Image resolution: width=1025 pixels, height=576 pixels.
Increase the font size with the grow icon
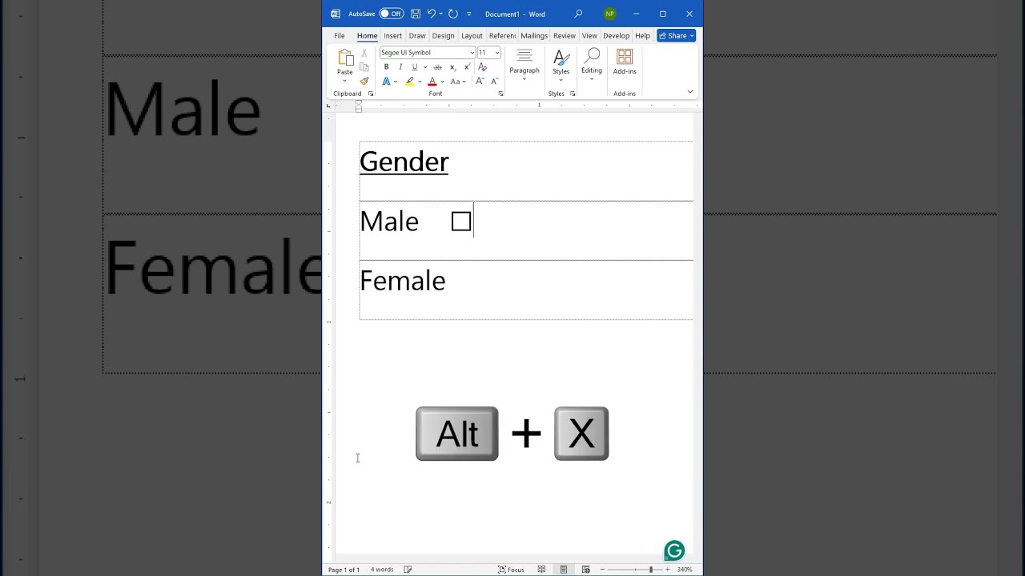coord(480,82)
